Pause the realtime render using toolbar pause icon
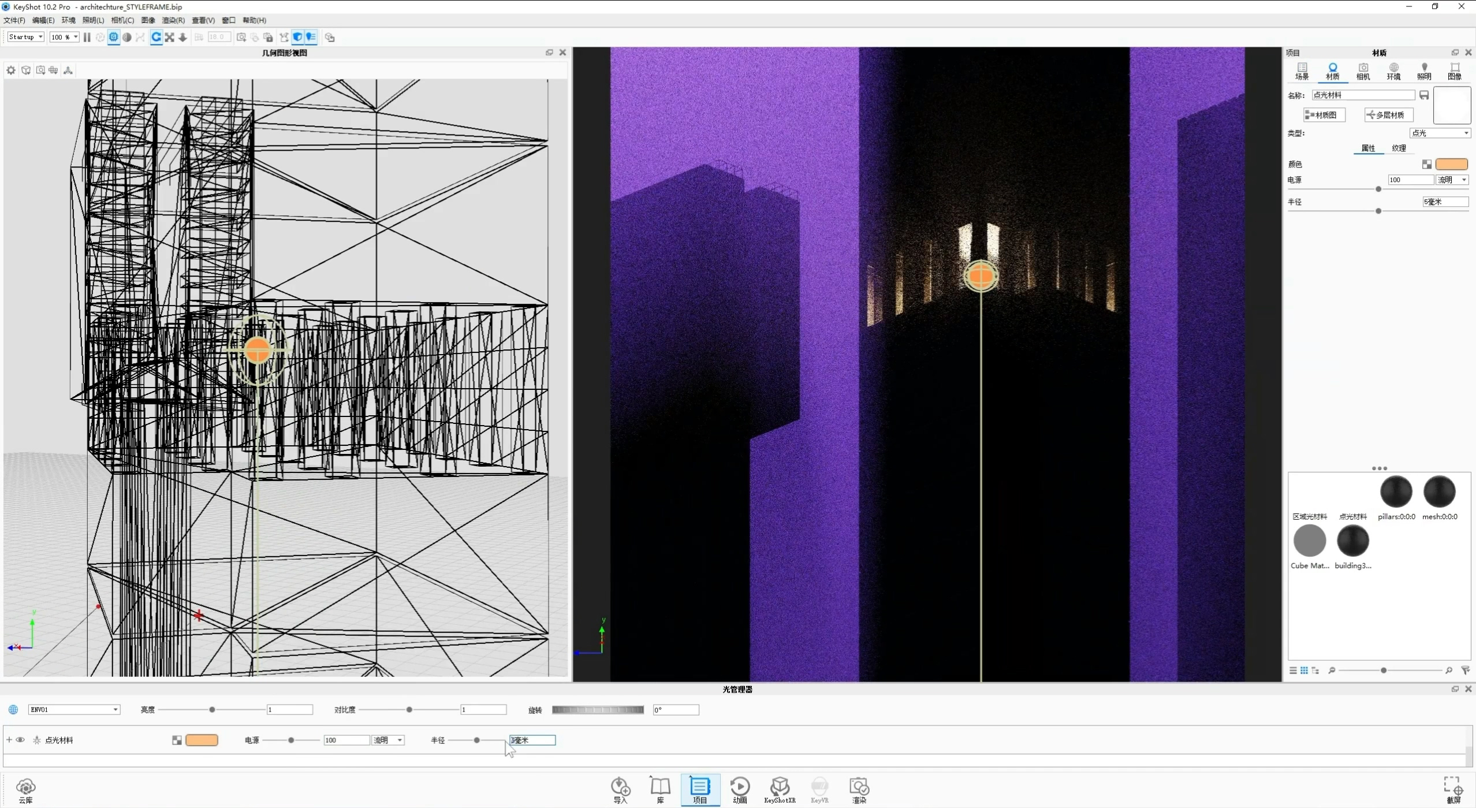This screenshot has width=1476, height=808. pos(87,37)
